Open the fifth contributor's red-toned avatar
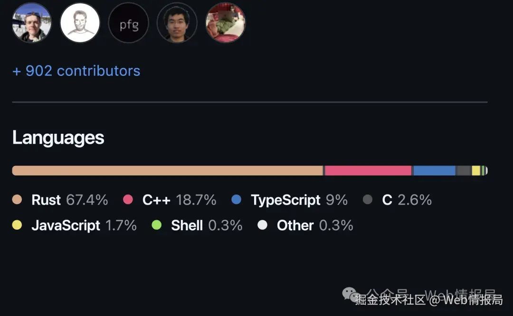 (x=226, y=23)
